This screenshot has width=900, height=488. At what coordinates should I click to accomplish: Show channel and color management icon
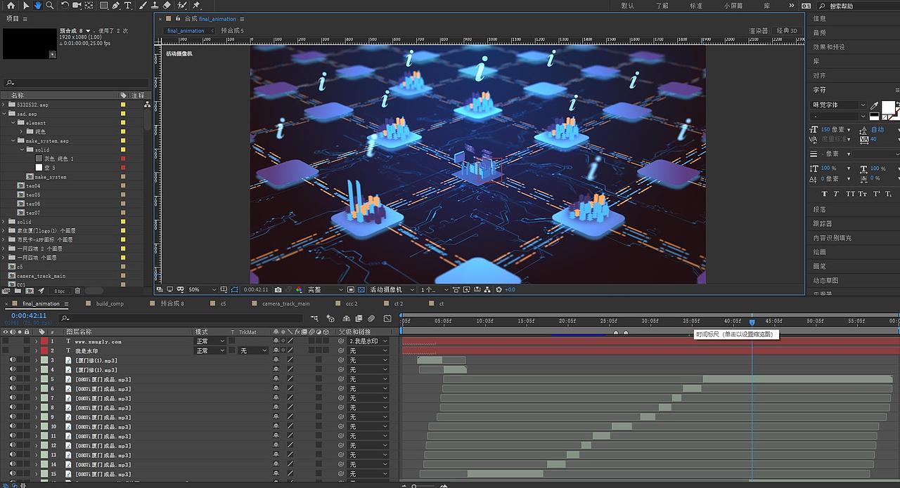tap(299, 289)
